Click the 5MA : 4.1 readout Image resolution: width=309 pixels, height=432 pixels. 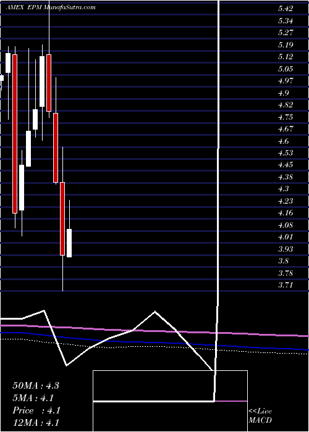click(33, 398)
